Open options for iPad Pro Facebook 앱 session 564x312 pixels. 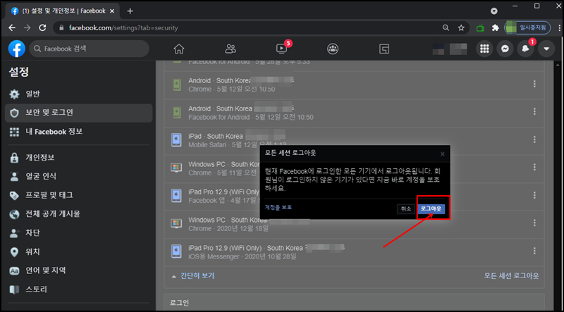point(534,195)
